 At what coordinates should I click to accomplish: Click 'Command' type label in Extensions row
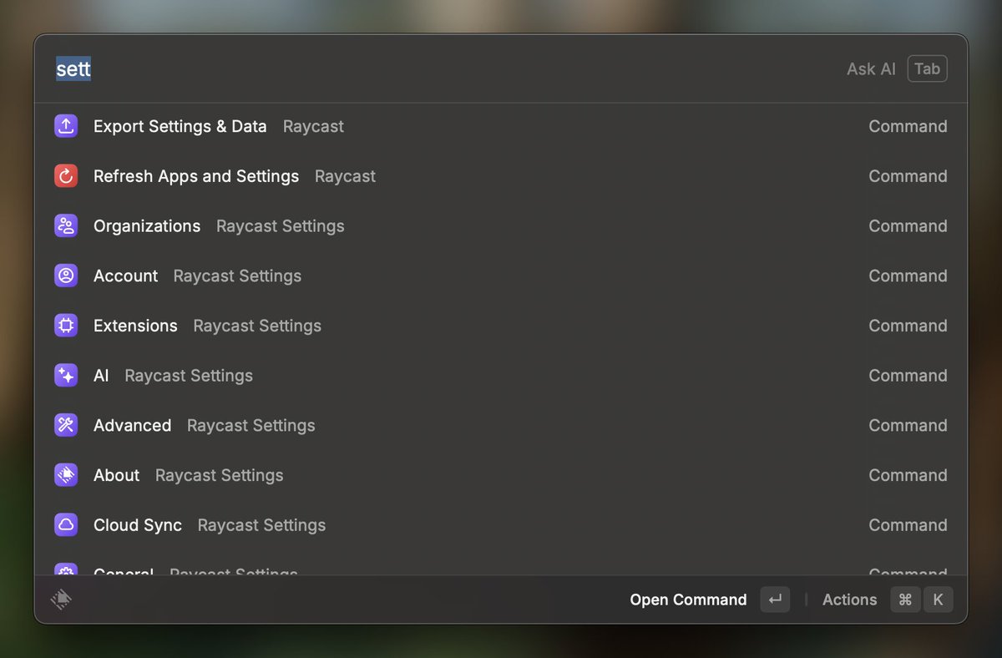click(x=908, y=326)
